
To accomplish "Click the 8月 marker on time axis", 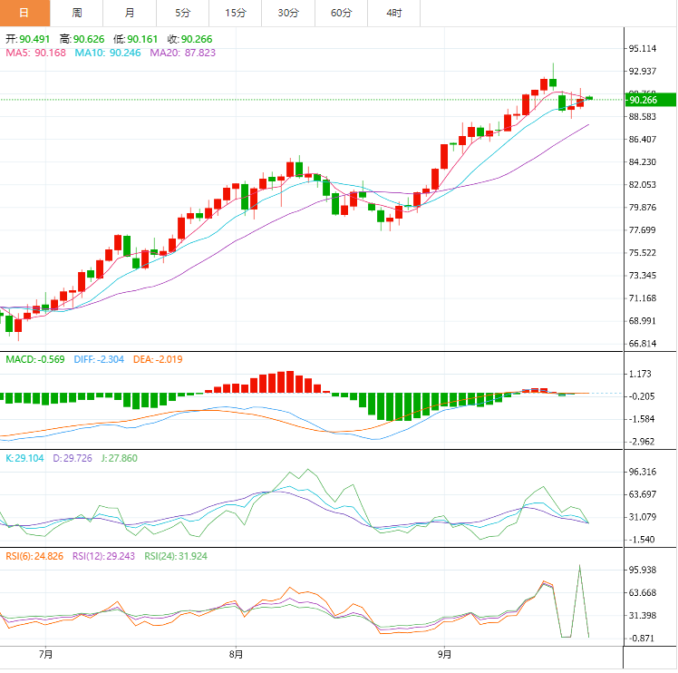I will [x=236, y=653].
